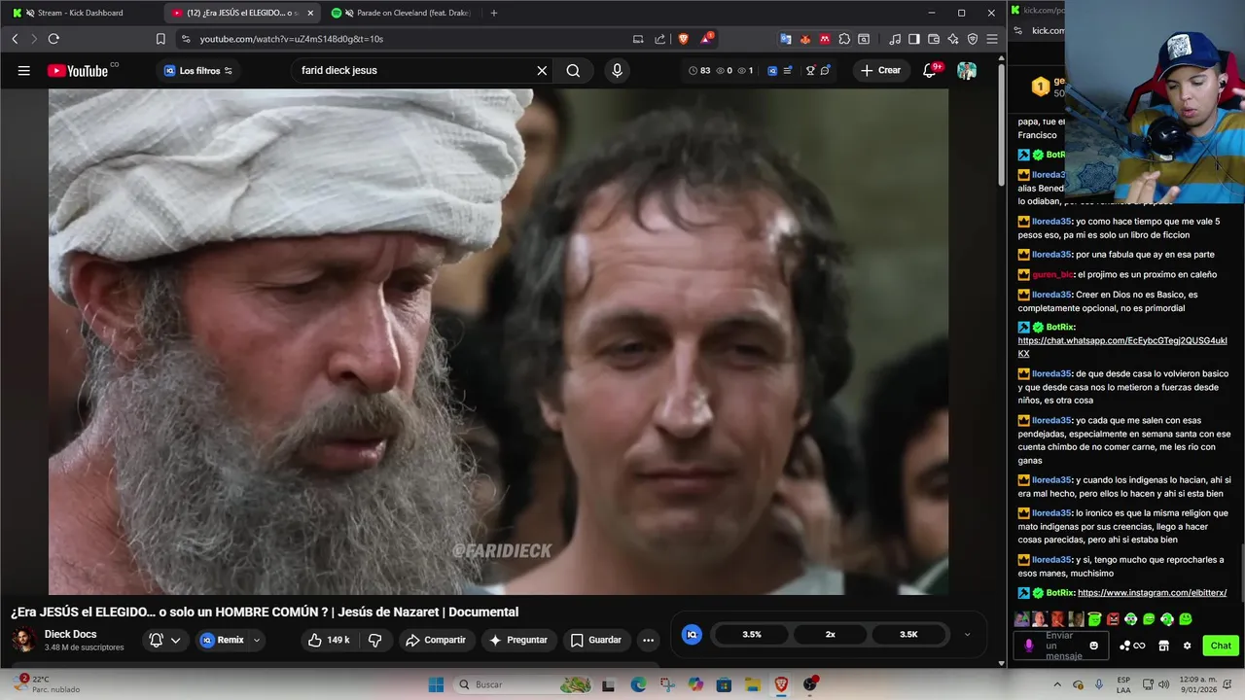This screenshot has width=1245, height=700.
Task: Click the share page icon in the address bar
Action: point(660,39)
